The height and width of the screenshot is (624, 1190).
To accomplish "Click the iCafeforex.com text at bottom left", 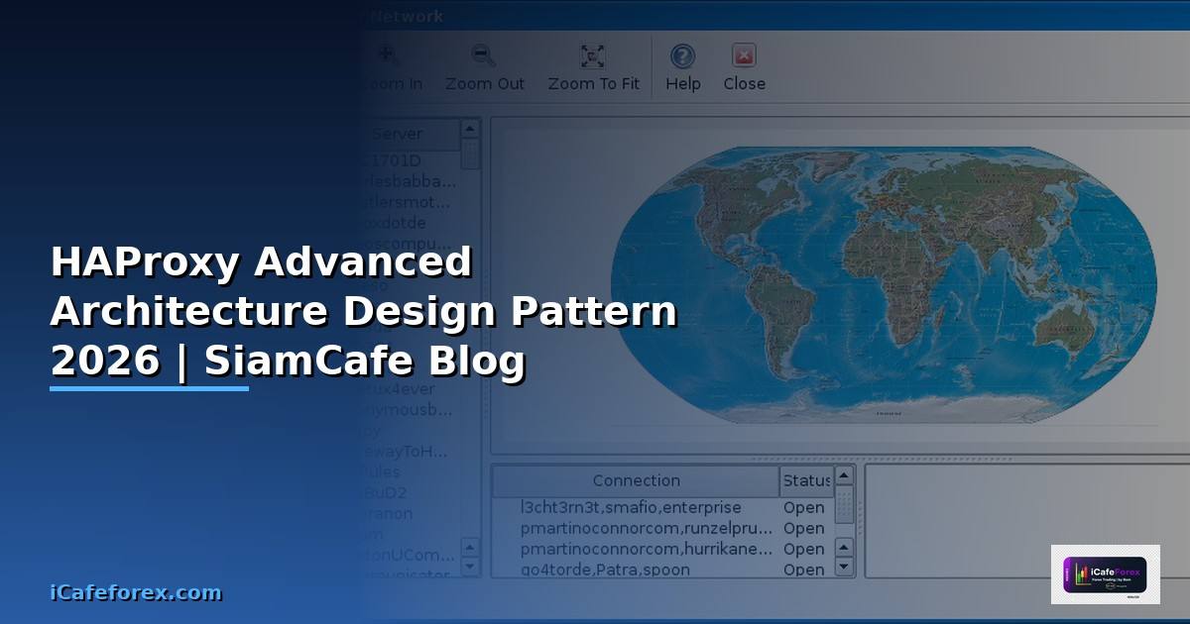I will click(136, 592).
